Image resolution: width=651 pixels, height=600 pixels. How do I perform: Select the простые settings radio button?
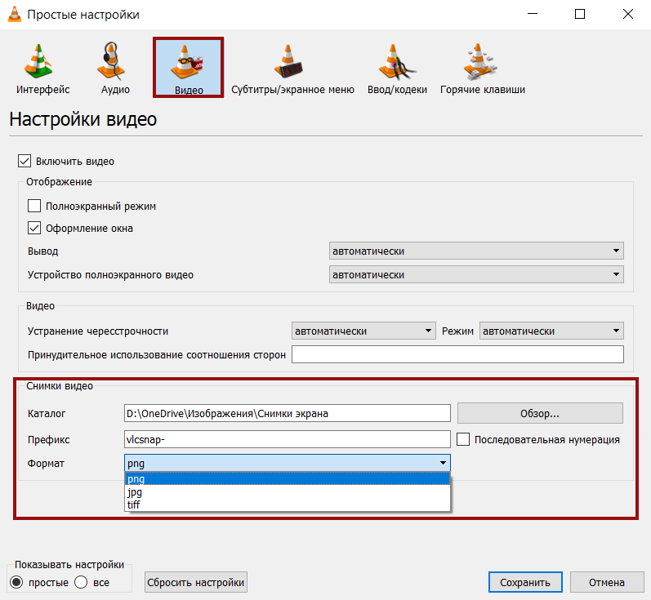[x=16, y=582]
